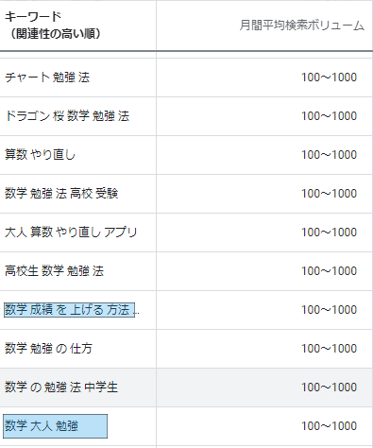Select the keyword 数学 勉強 法 高校 受験

[61, 194]
